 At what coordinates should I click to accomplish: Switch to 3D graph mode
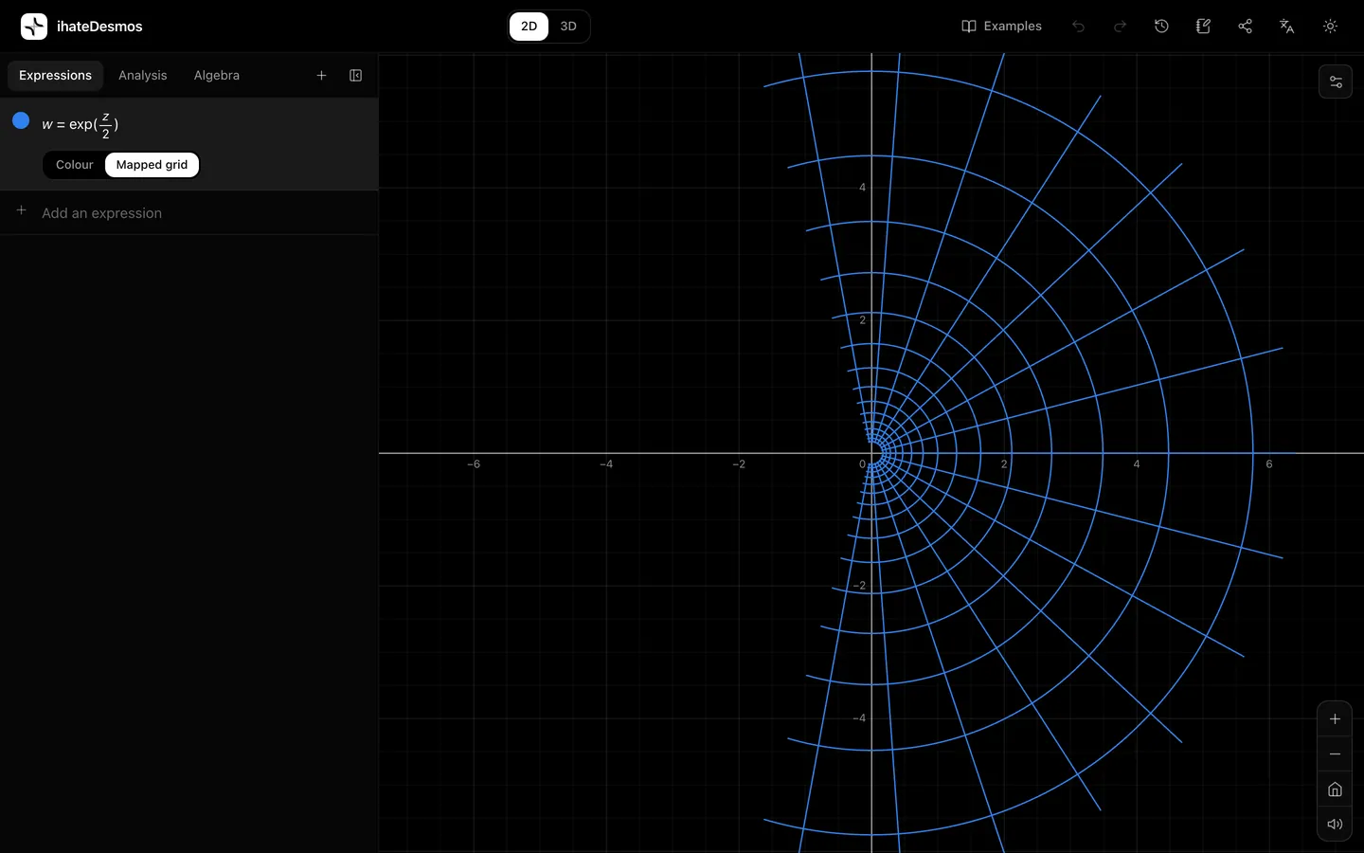[568, 27]
